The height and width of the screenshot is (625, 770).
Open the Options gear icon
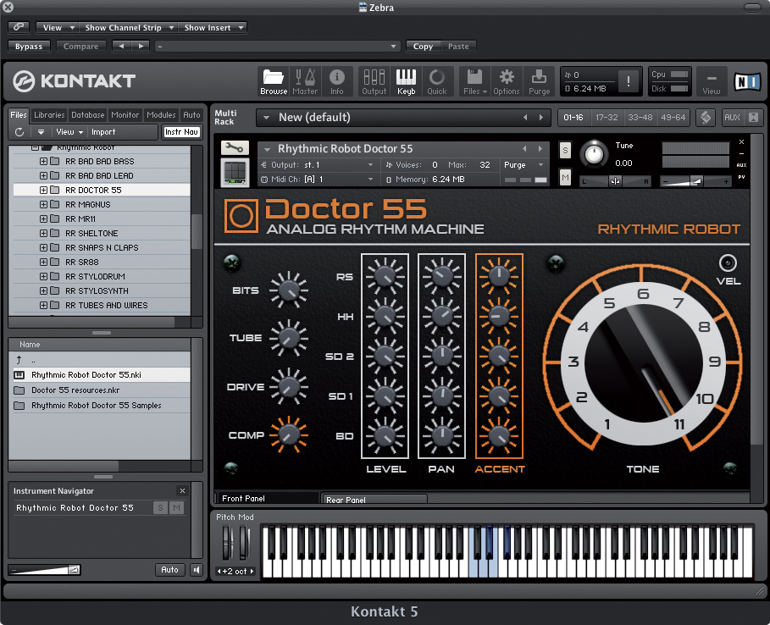pyautogui.click(x=507, y=81)
